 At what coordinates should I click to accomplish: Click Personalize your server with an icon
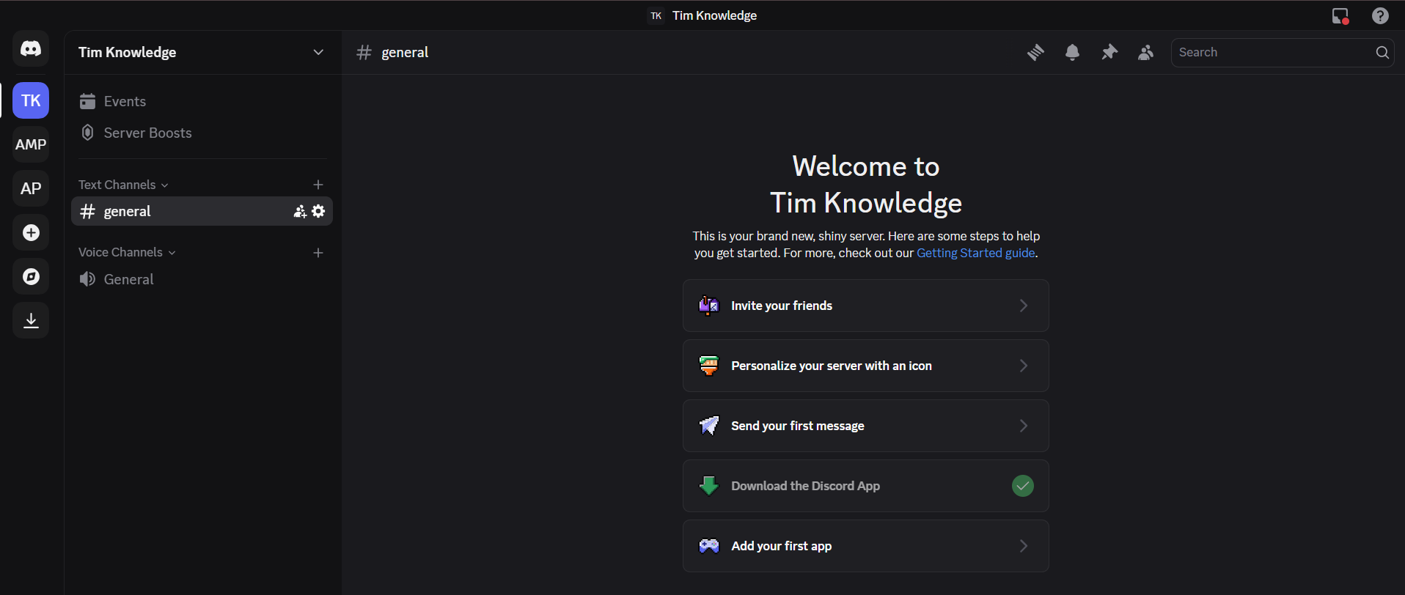pos(865,366)
